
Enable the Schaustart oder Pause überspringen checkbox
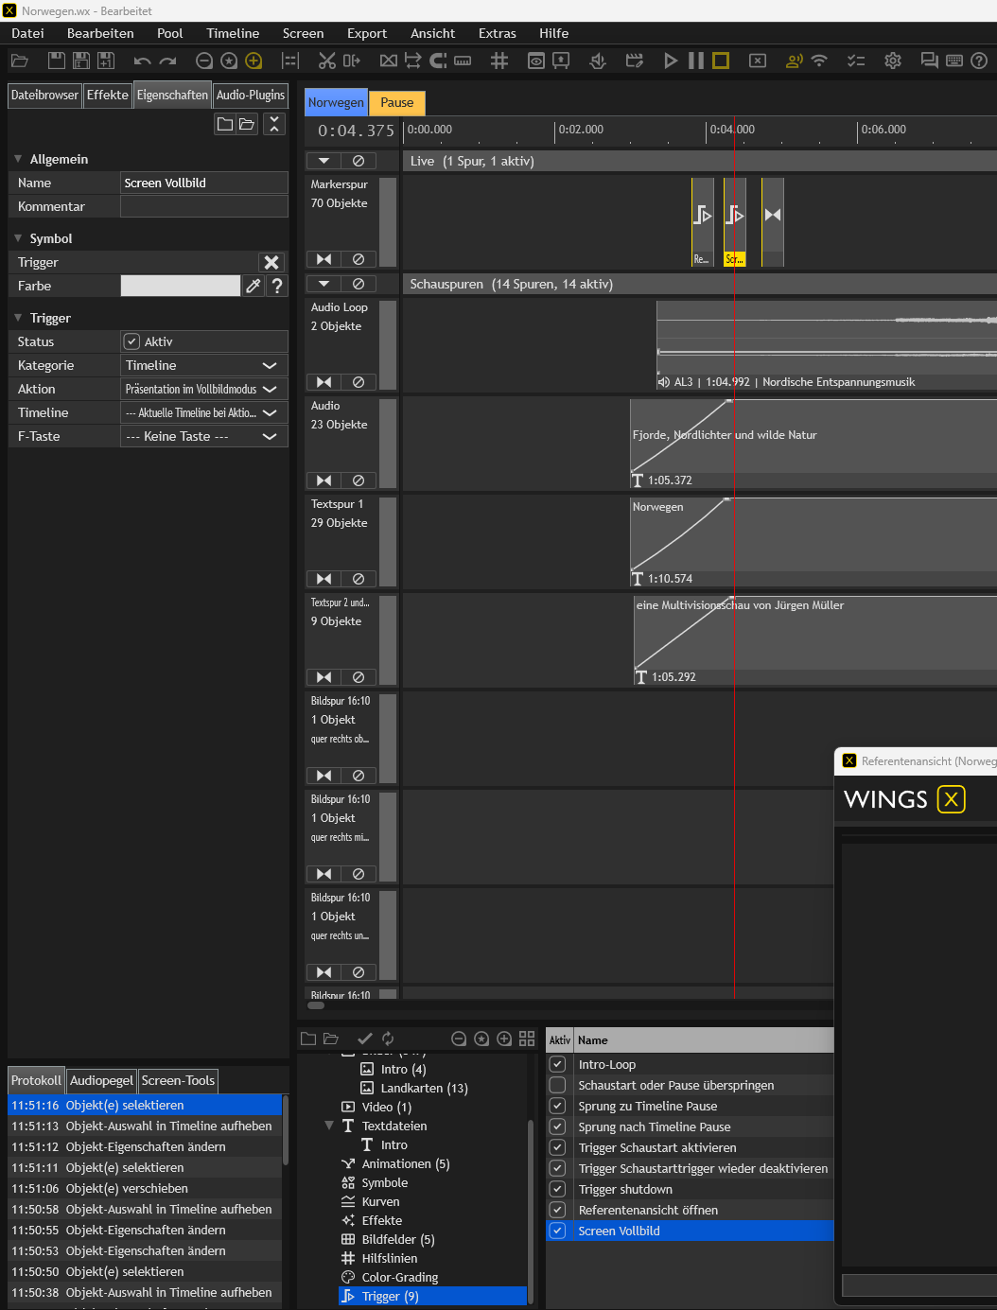coord(558,1085)
